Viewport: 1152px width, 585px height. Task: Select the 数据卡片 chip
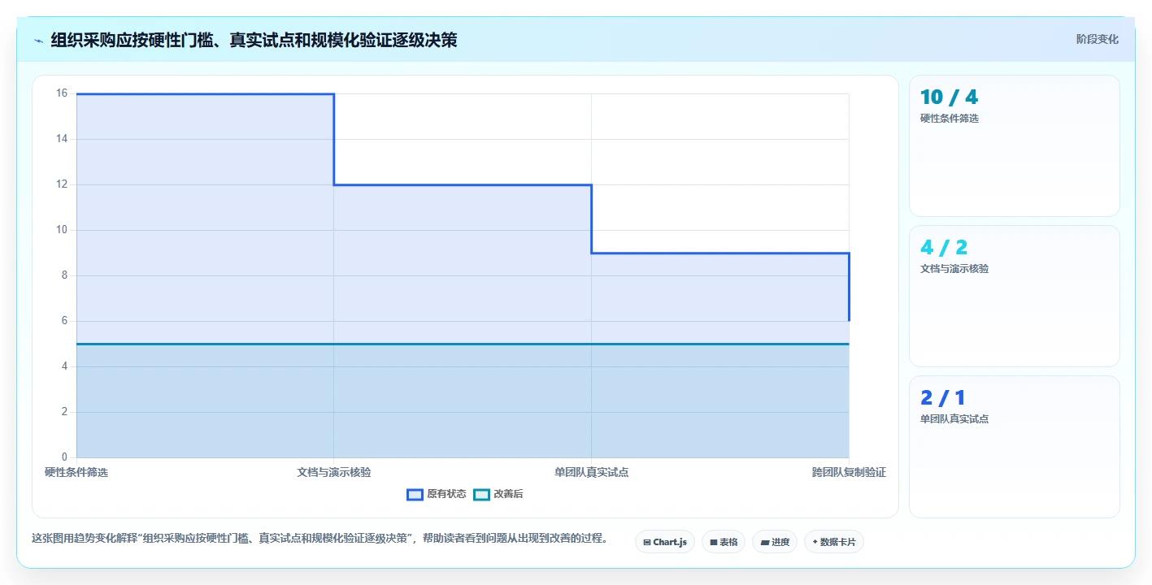pos(833,542)
